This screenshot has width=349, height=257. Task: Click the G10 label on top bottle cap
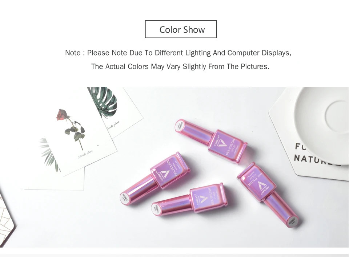[180, 126]
